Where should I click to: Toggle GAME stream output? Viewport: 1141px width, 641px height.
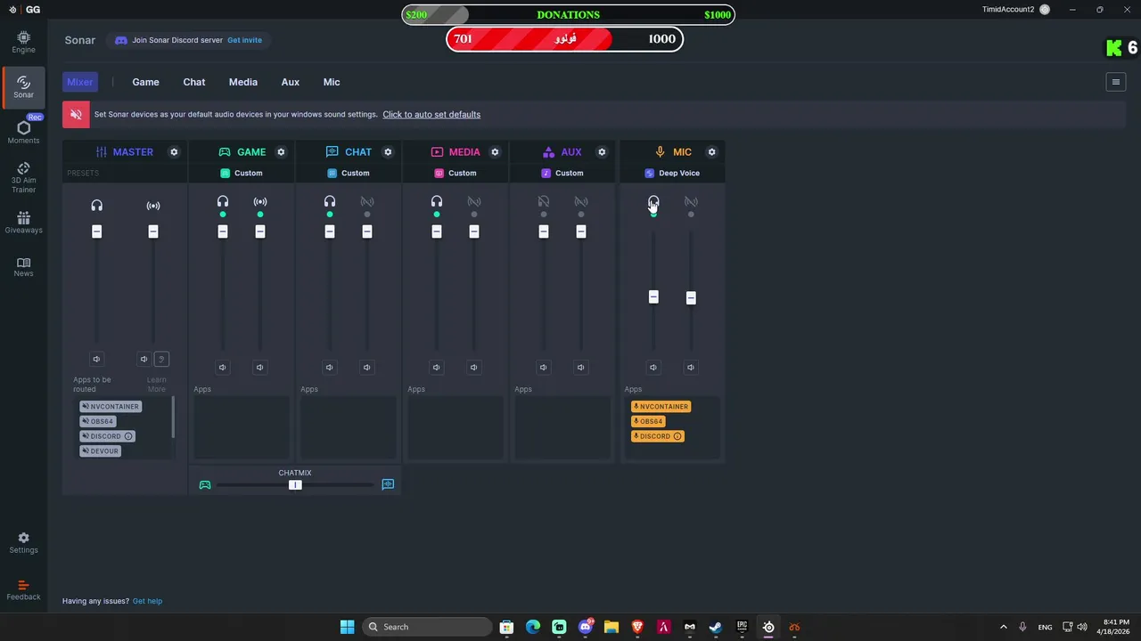(x=260, y=202)
